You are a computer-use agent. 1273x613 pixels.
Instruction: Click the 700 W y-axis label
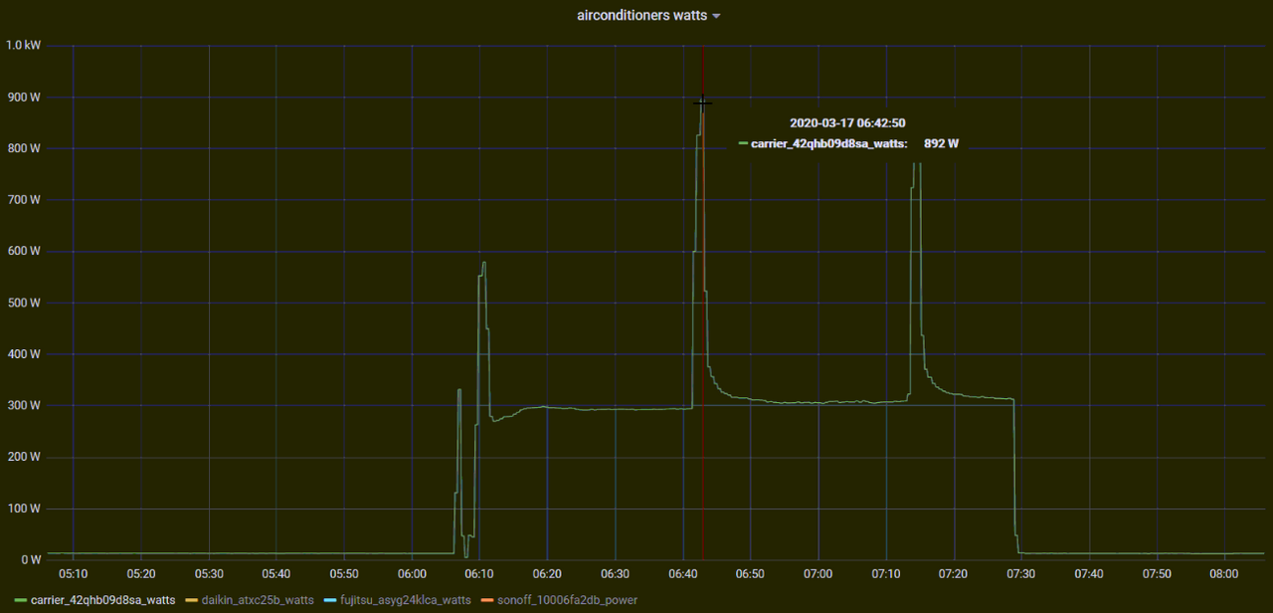[x=24, y=200]
